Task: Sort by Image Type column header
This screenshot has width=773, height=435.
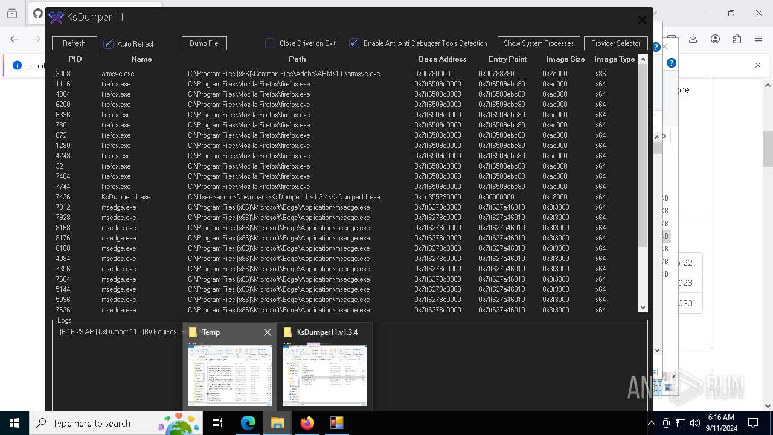Action: 614,59
